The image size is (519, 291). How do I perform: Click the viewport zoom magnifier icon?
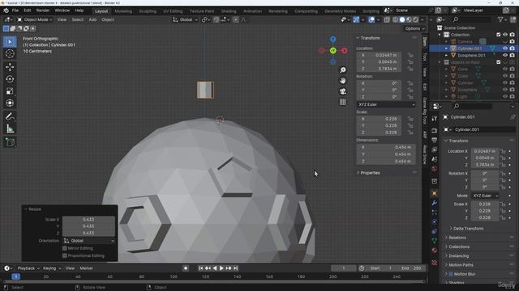click(343, 70)
